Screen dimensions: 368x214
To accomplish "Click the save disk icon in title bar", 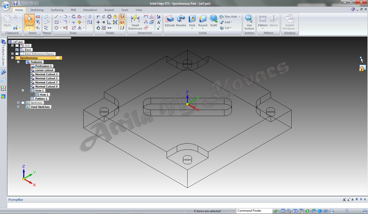I will click(x=16, y=3).
